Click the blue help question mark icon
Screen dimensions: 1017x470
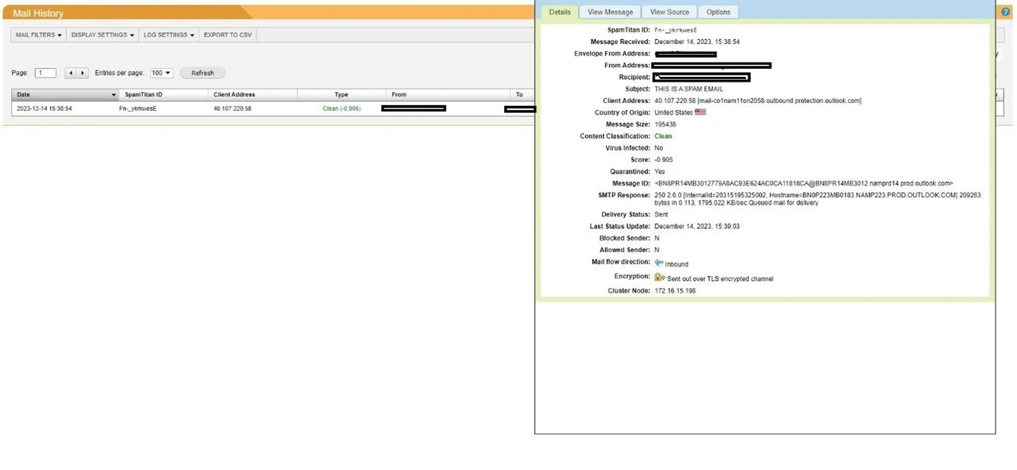(1006, 12)
